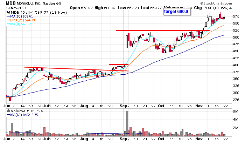Click the 6M volume axis label
Viewport: 245px width, 142px height.
point(236,111)
